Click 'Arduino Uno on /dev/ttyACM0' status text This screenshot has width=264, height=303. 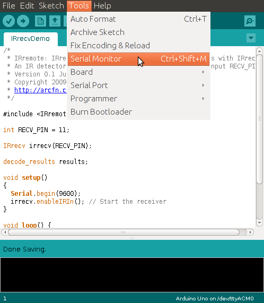coord(215,299)
